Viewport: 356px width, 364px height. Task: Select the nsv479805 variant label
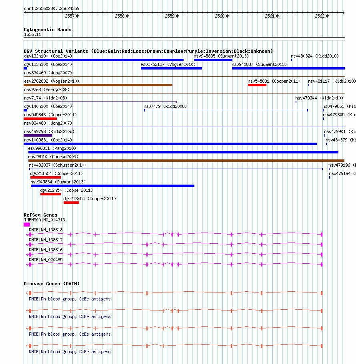pyautogui.click(x=340, y=114)
